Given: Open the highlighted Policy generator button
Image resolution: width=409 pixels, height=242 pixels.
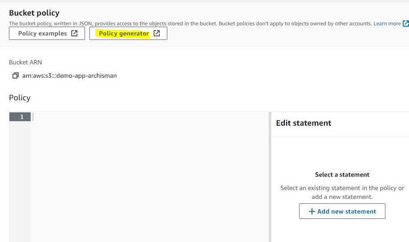Looking at the screenshot, I should (128, 33).
